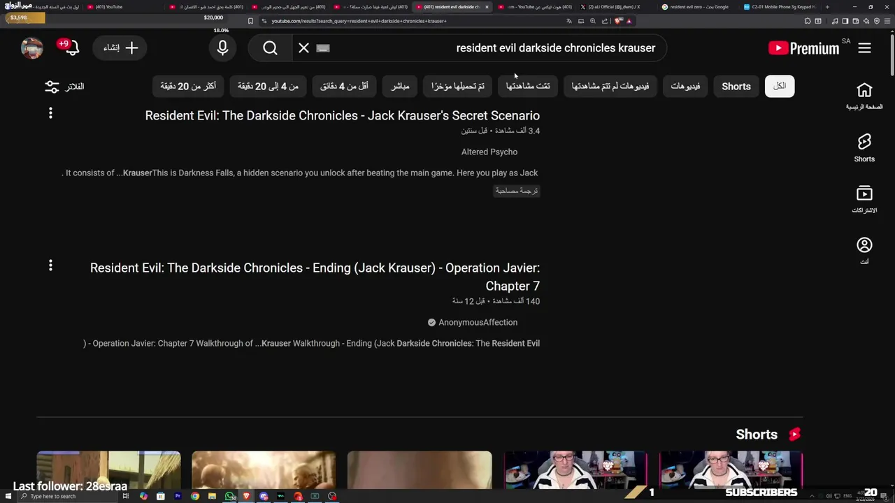Switch to the 'resident evil zero - Google' browser tab
The image size is (895, 503).
699,7
